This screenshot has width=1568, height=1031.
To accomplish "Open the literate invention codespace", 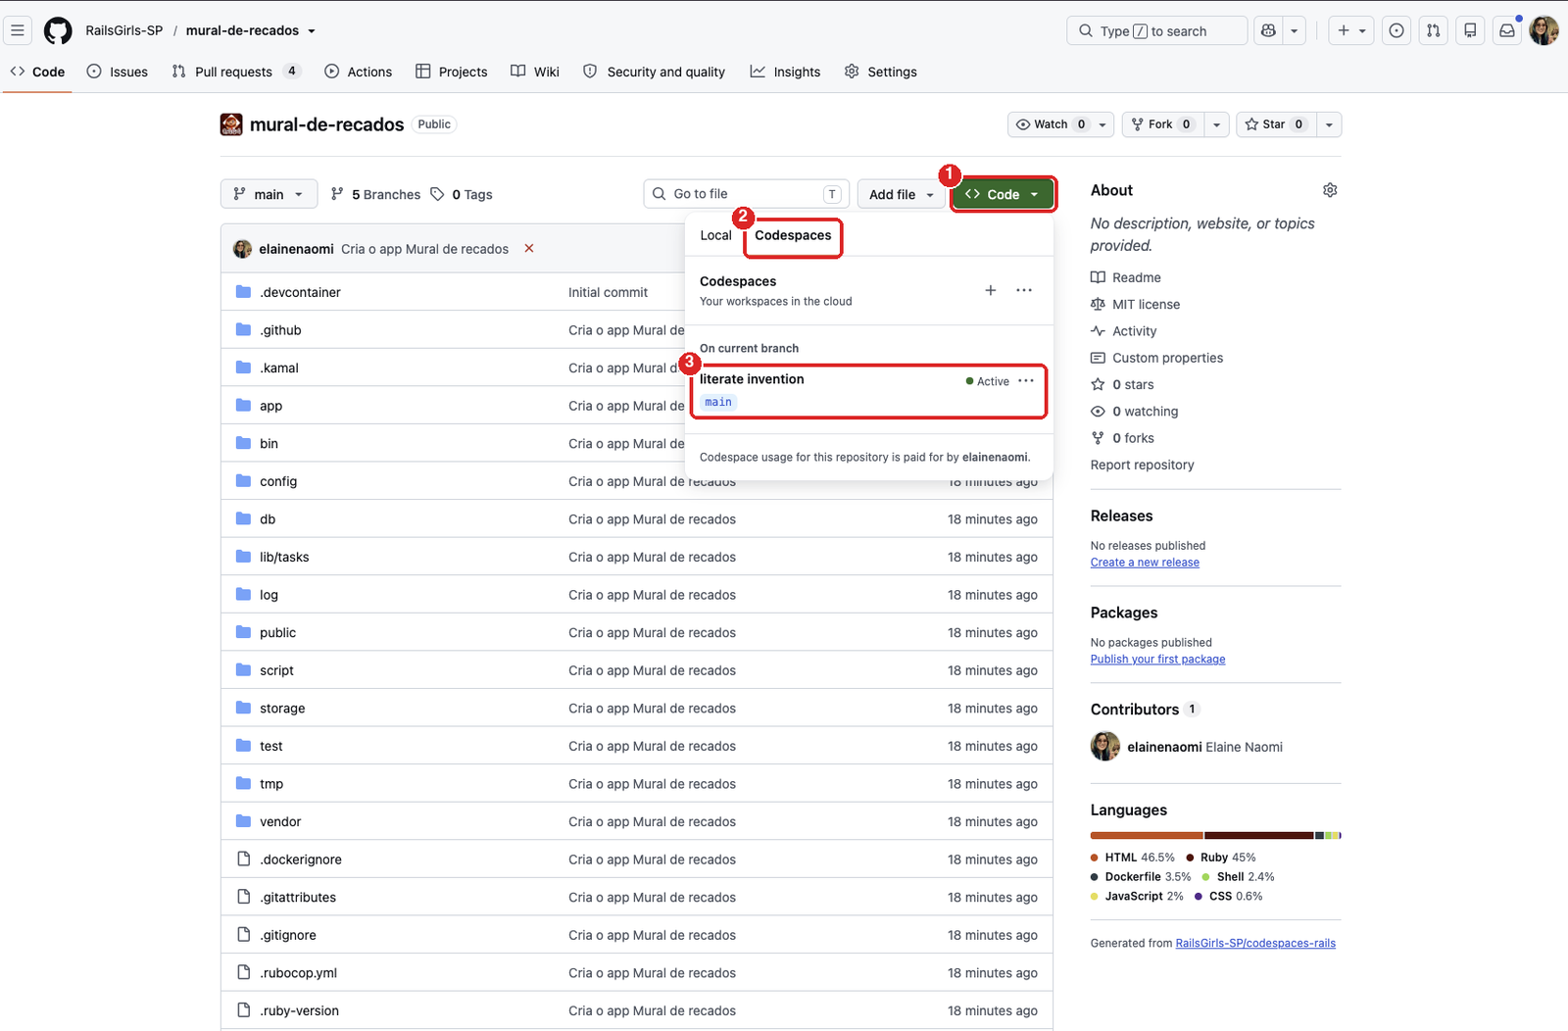I will tap(752, 379).
